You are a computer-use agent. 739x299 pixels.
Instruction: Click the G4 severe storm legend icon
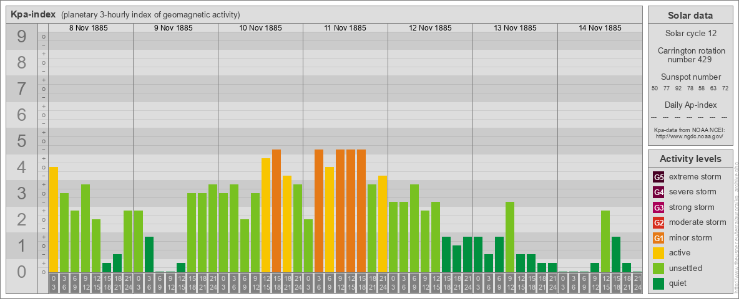[658, 192]
